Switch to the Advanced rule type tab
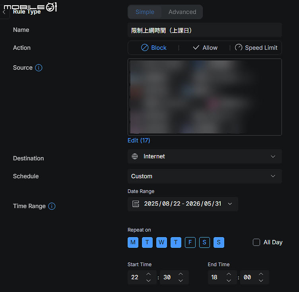The height and width of the screenshot is (292, 299). (182, 12)
